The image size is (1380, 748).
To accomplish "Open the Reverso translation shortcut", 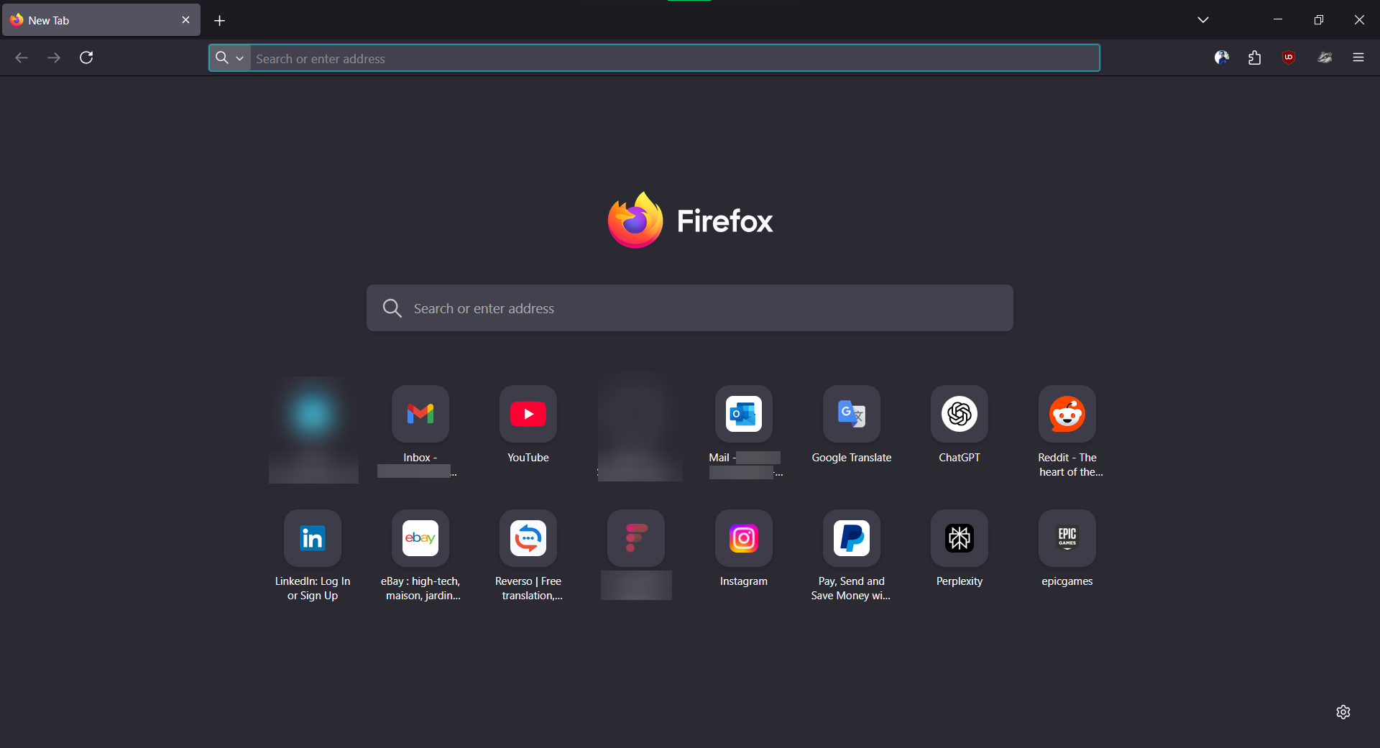I will [x=528, y=538].
